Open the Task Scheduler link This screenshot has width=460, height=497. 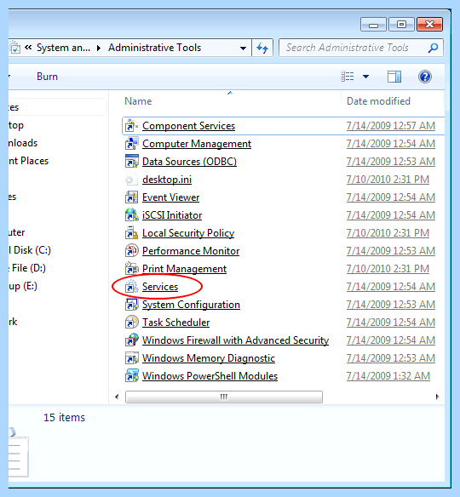click(x=175, y=322)
